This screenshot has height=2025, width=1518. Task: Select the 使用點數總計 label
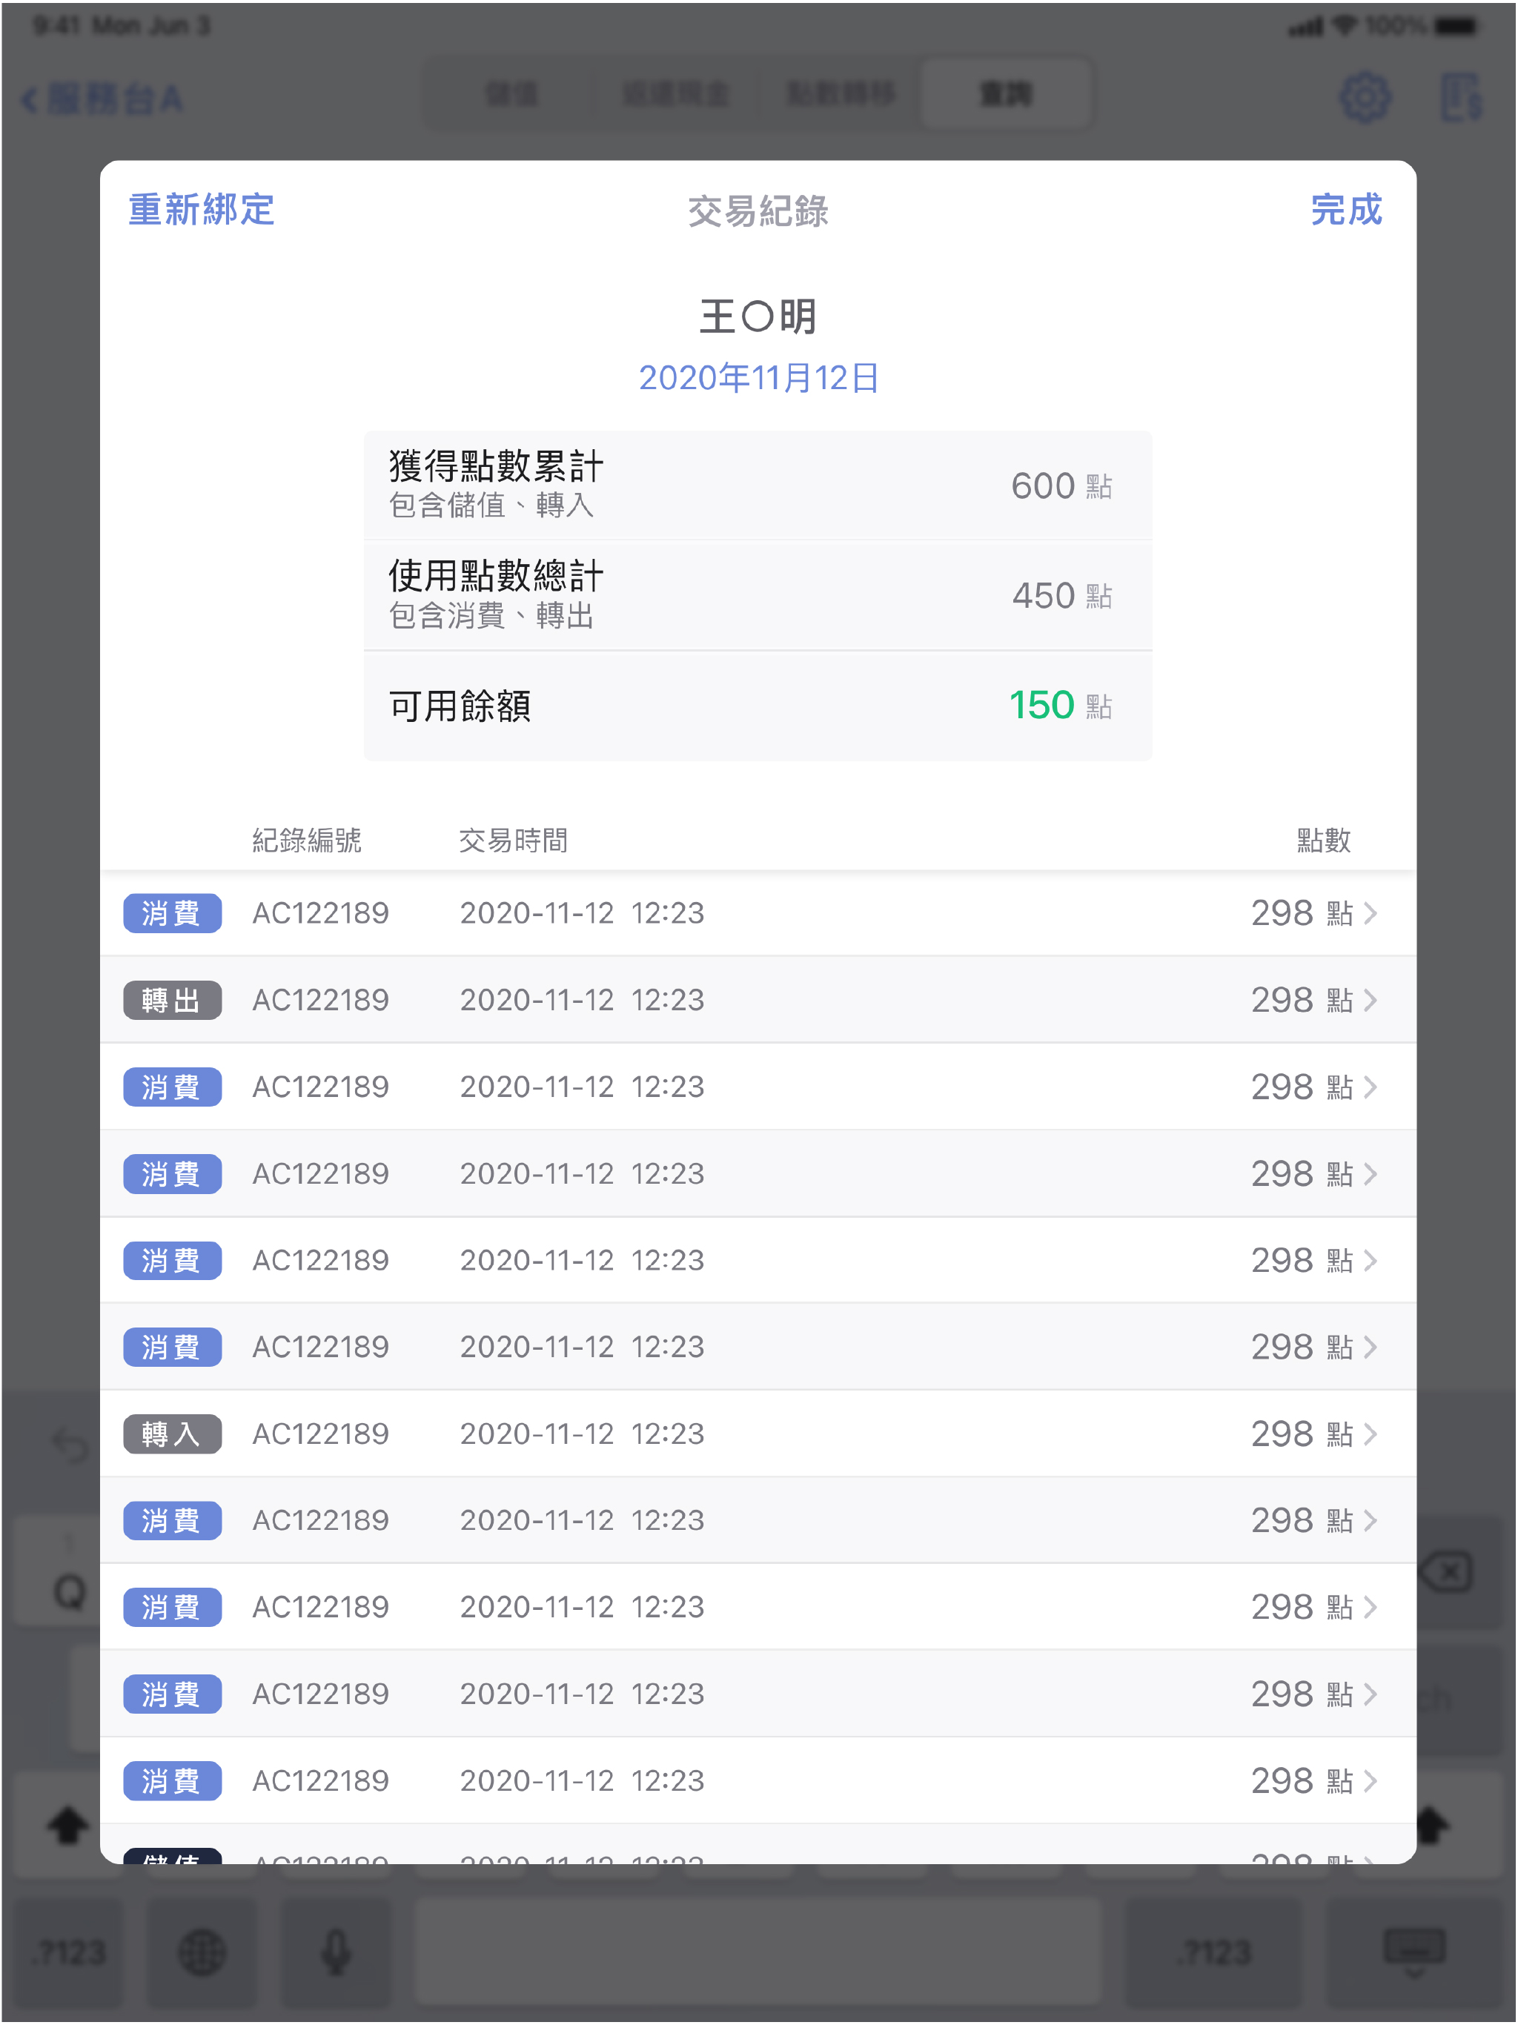[496, 576]
